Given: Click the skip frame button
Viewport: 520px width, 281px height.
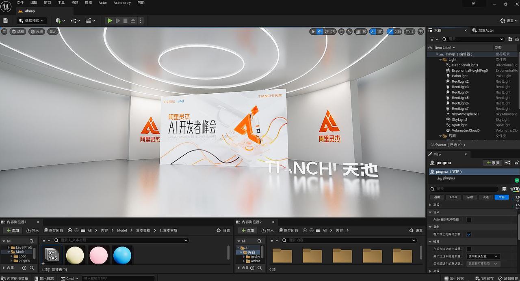Looking at the screenshot, I should 118,20.
